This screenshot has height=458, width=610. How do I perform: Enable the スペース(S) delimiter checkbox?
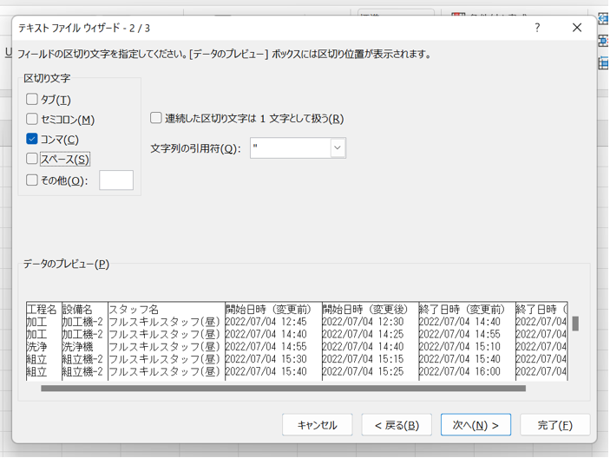click(32, 159)
